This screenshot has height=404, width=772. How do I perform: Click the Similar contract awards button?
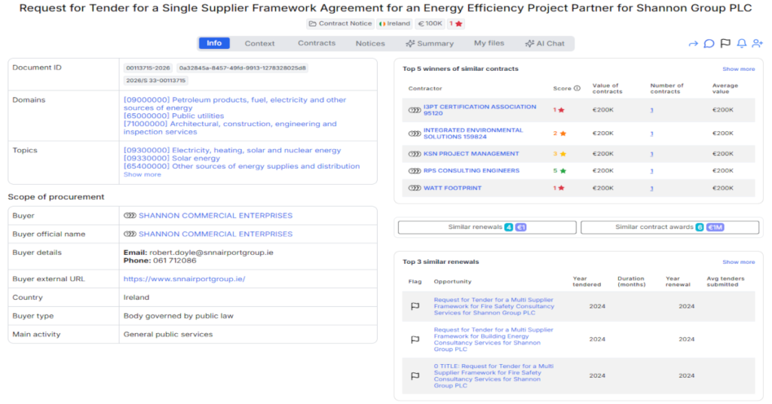click(669, 228)
